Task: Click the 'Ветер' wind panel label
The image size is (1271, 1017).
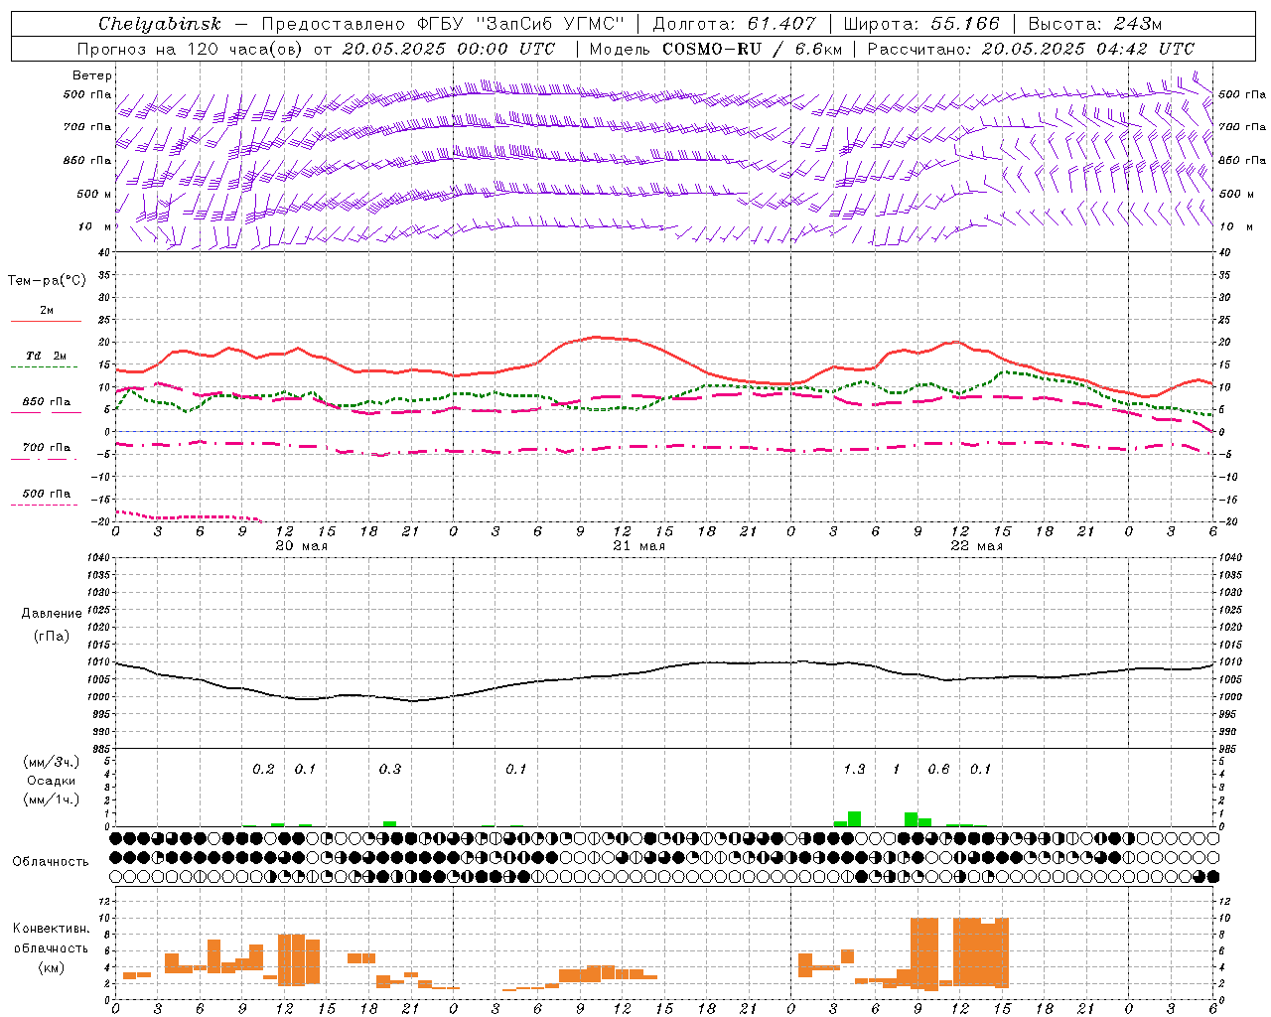Action: (91, 75)
